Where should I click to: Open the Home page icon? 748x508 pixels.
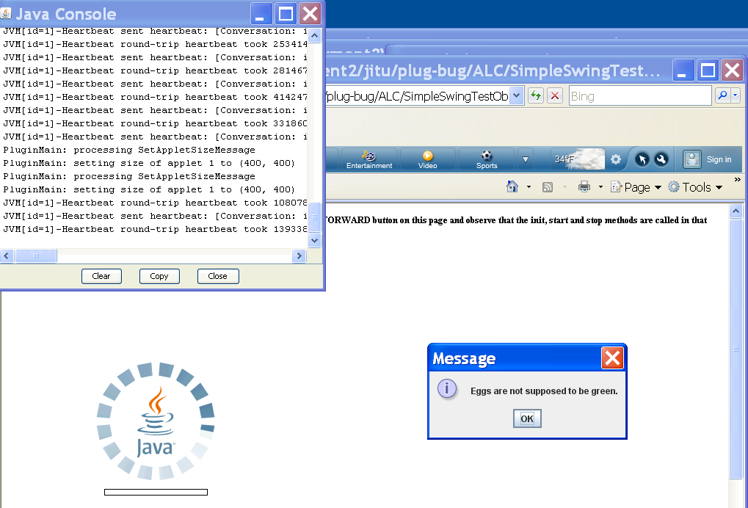click(x=513, y=187)
